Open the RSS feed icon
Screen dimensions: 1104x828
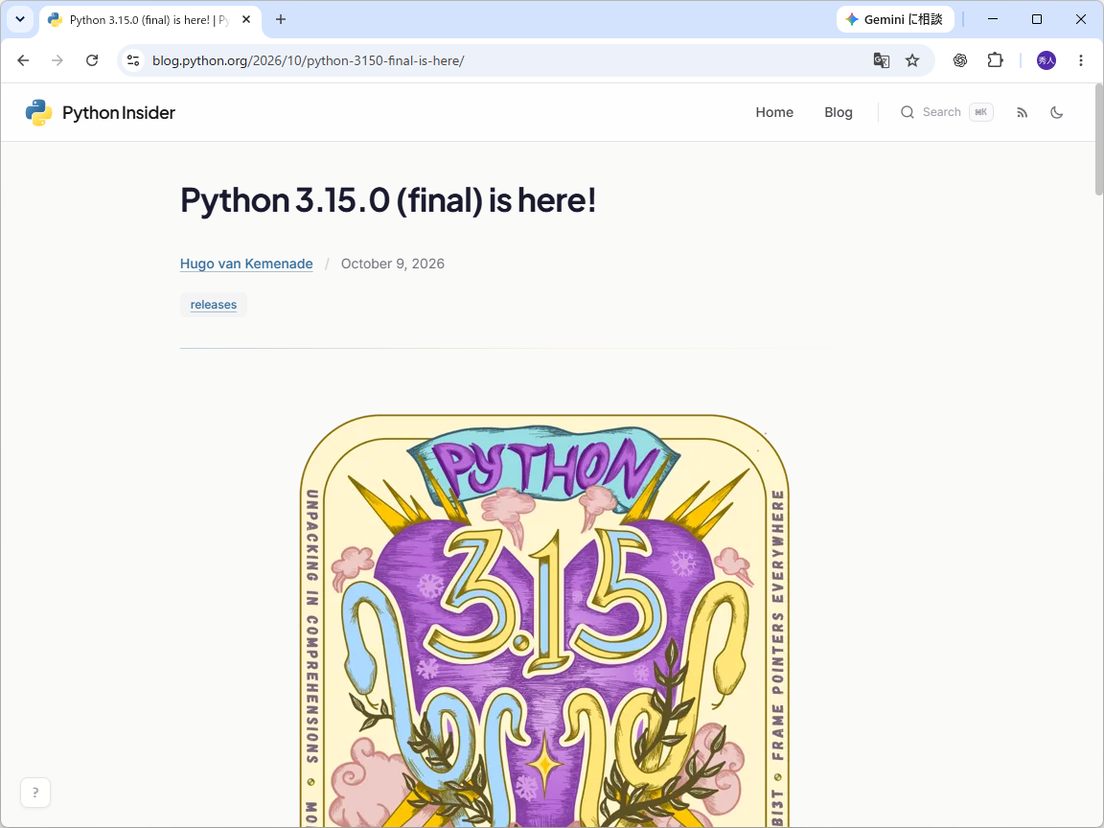coord(1023,113)
